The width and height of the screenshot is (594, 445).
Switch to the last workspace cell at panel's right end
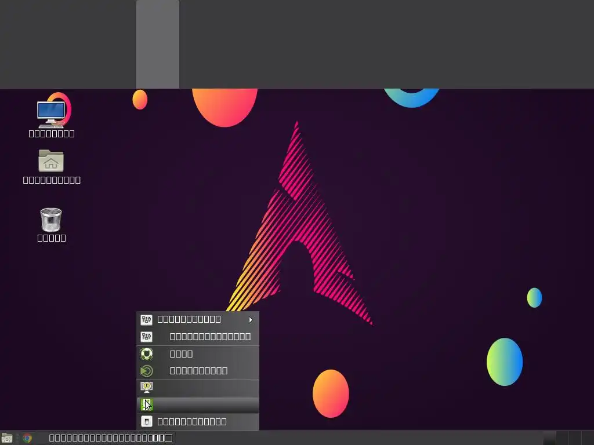[588, 438]
